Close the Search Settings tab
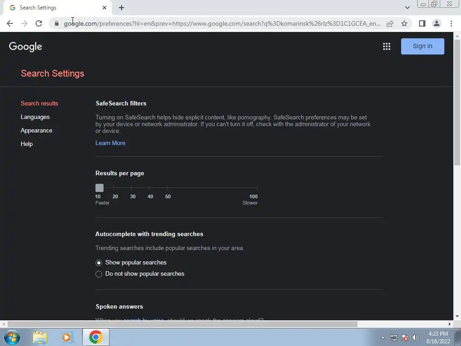 coord(104,8)
